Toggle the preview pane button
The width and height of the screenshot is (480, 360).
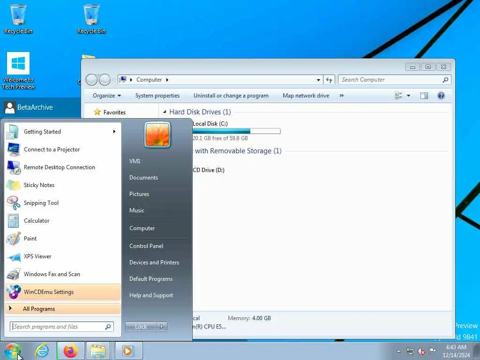424,96
